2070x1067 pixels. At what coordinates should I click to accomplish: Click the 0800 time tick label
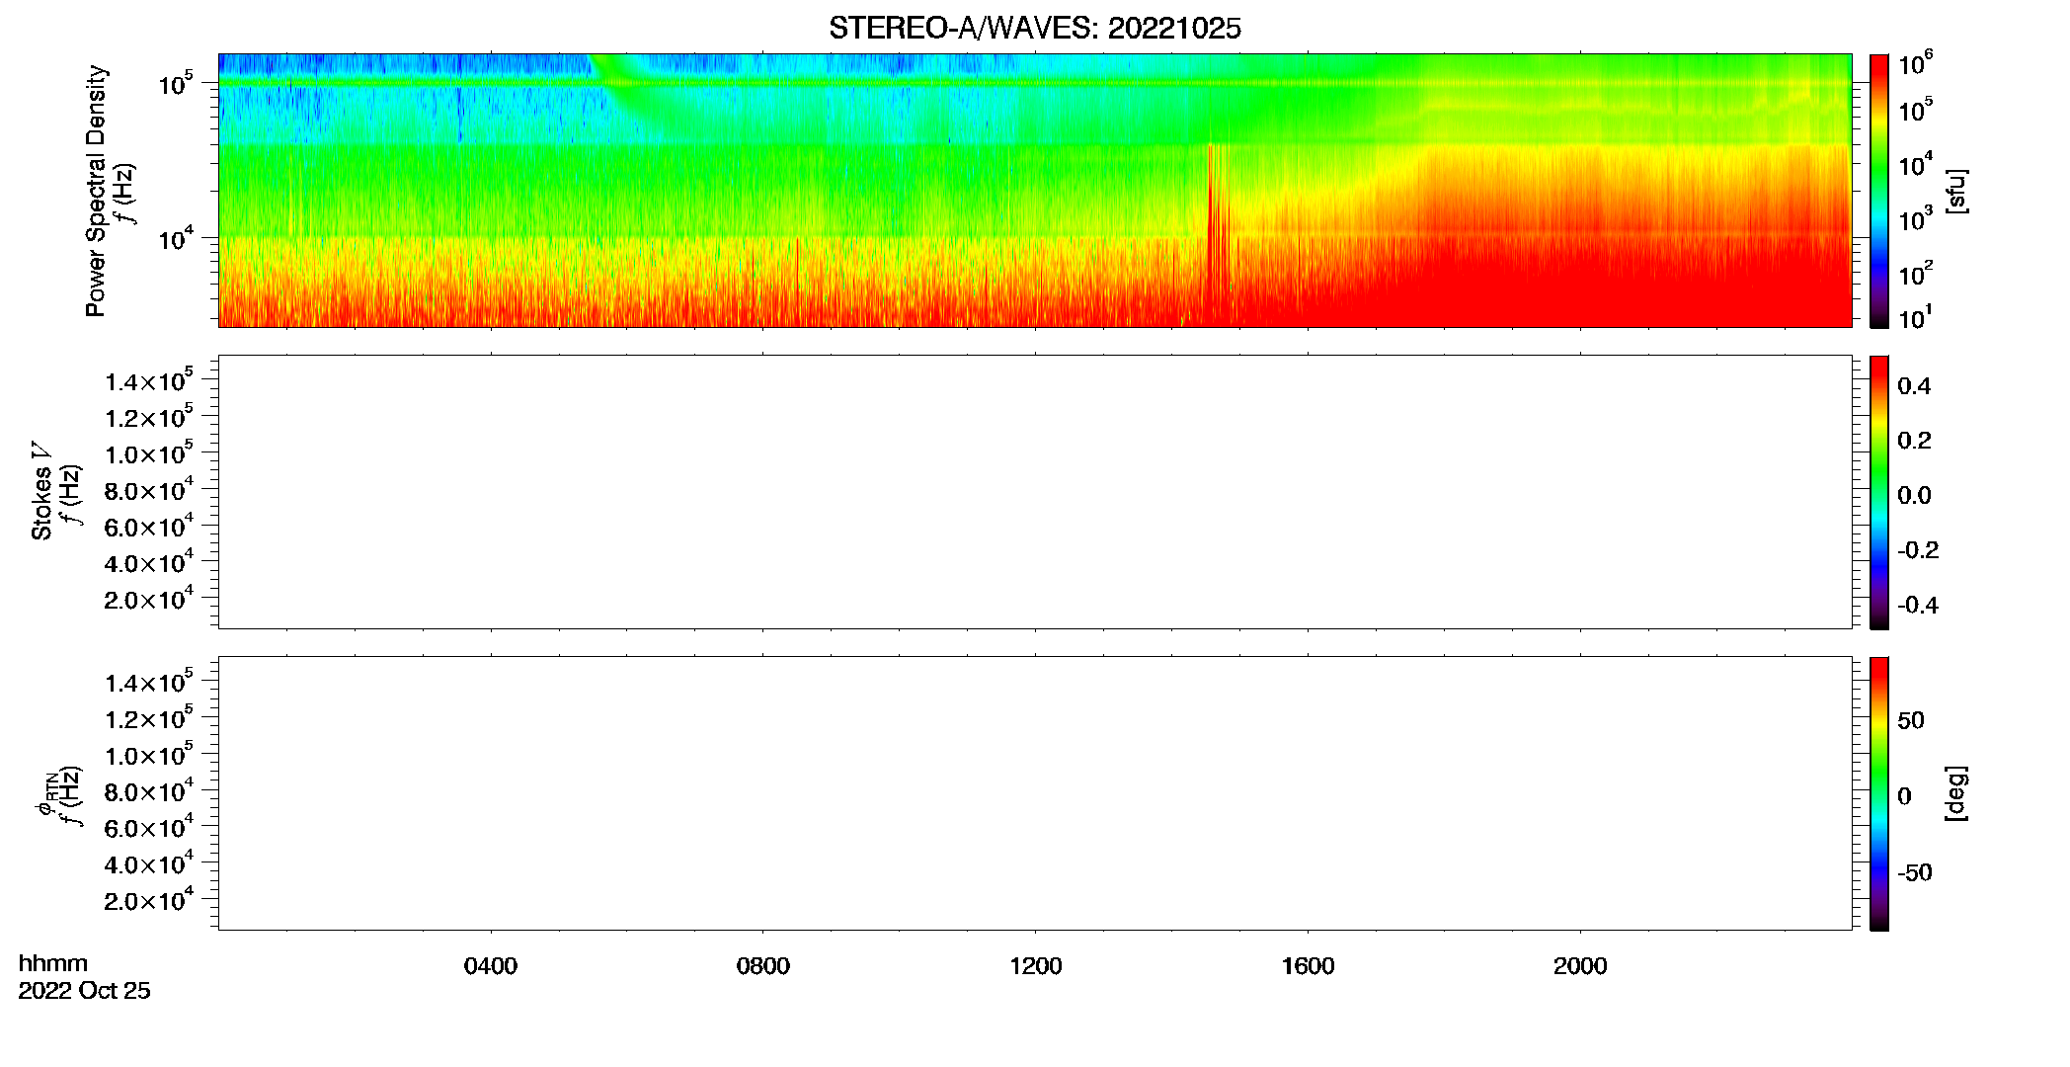763,966
